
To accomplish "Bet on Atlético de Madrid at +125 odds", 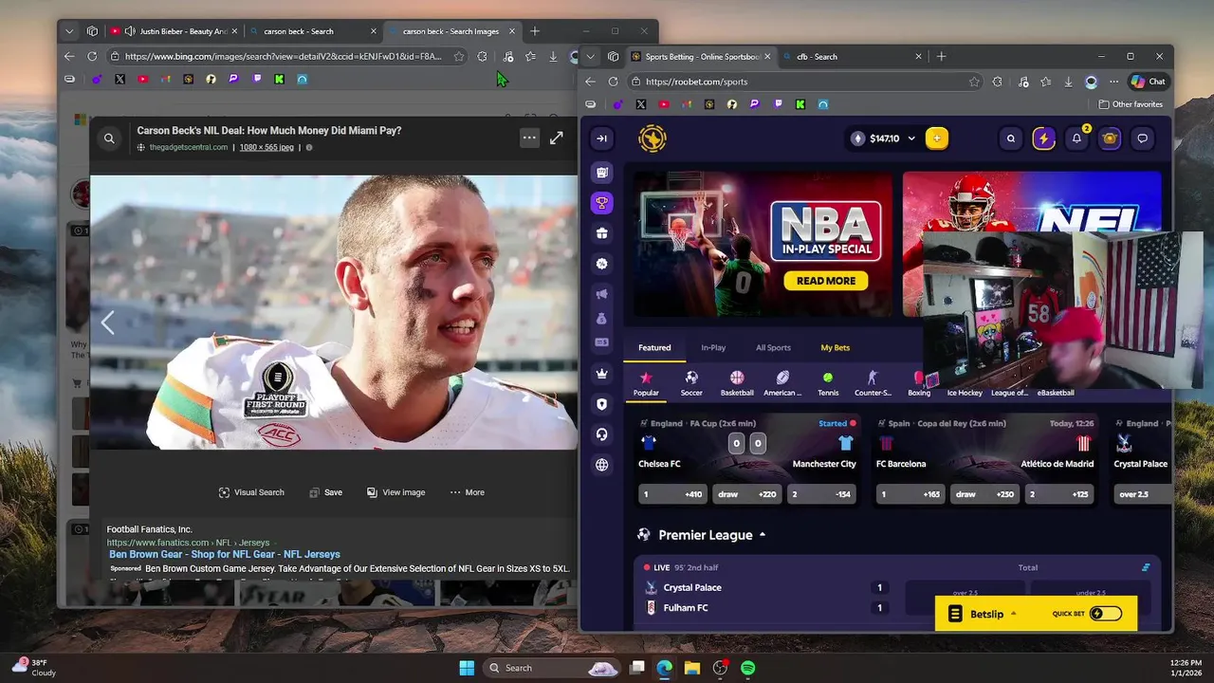I will tap(1059, 494).
